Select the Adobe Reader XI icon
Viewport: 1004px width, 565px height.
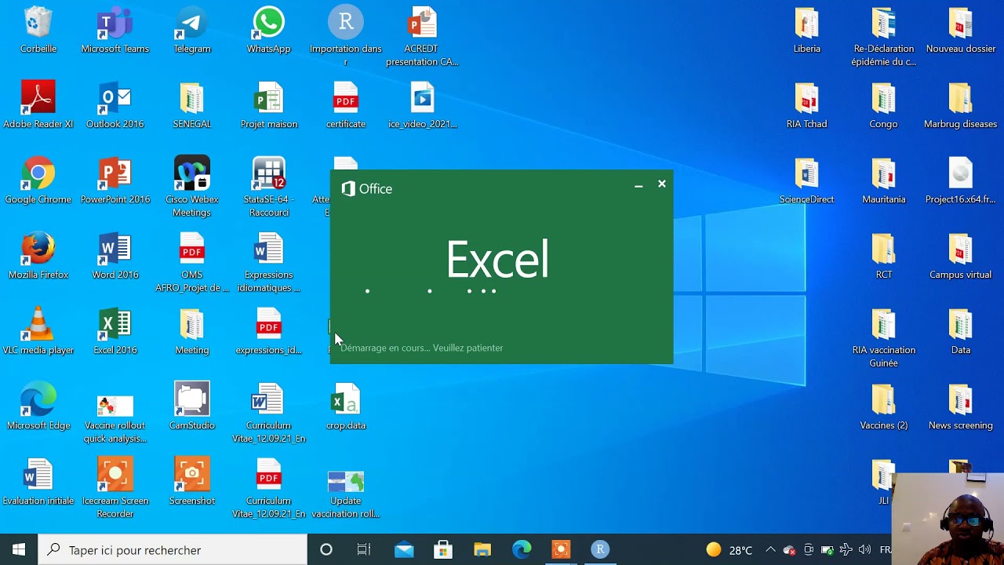point(38,105)
